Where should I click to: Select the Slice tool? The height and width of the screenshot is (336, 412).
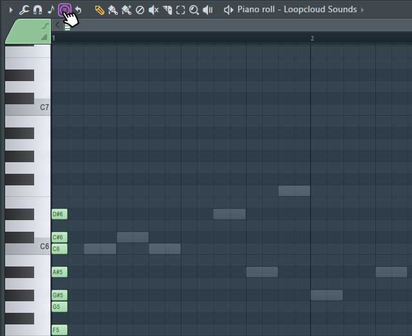pyautogui.click(x=167, y=10)
